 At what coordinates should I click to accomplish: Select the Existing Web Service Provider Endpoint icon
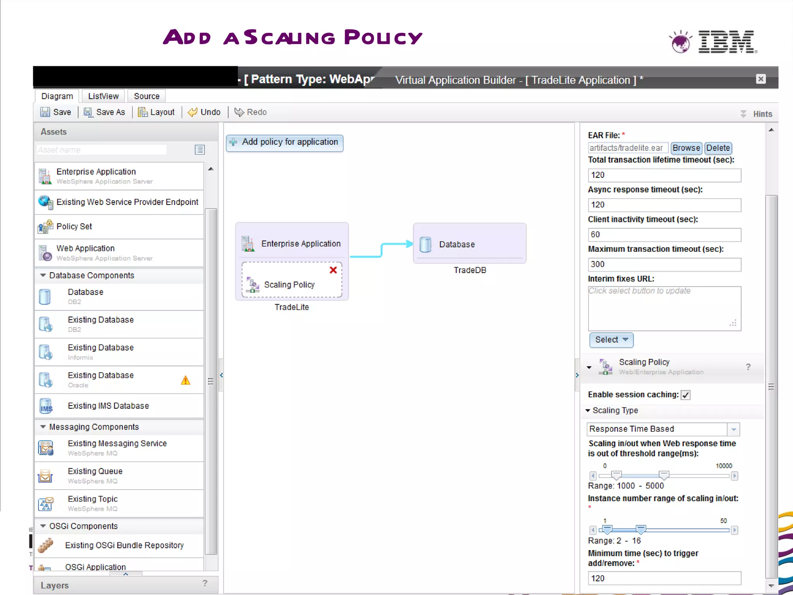45,202
